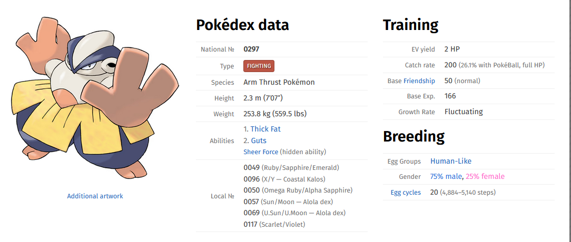The width and height of the screenshot is (571, 242).
Task: Click the National number 0297 value
Action: (x=251, y=49)
